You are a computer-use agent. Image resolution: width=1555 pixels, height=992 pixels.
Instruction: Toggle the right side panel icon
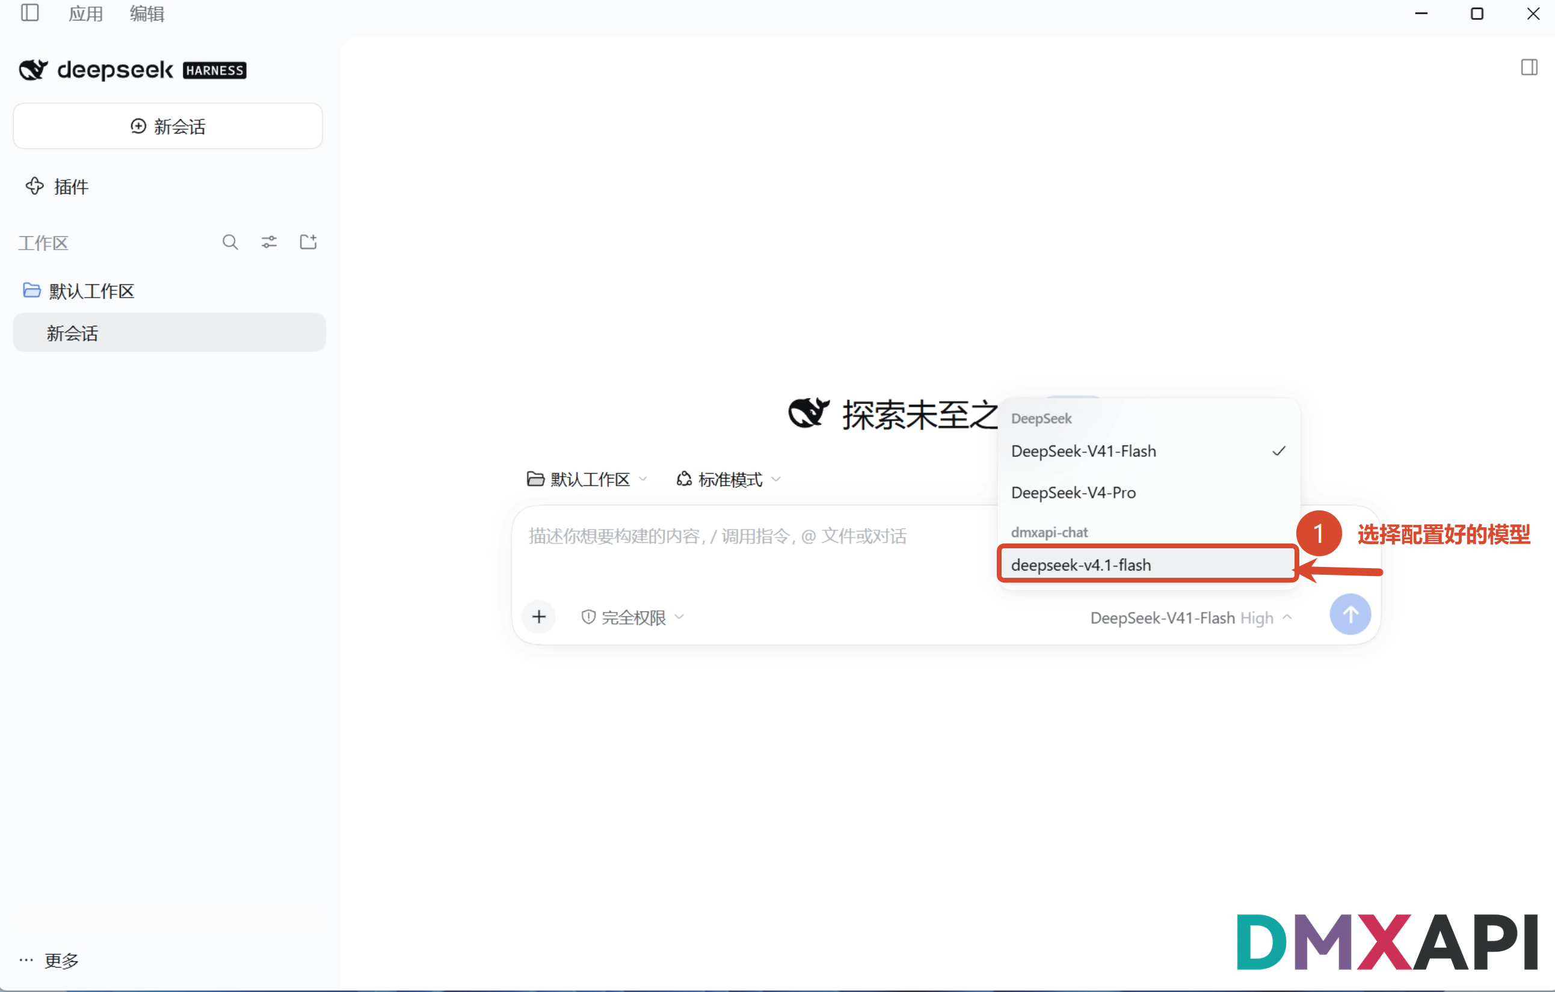(x=1529, y=67)
